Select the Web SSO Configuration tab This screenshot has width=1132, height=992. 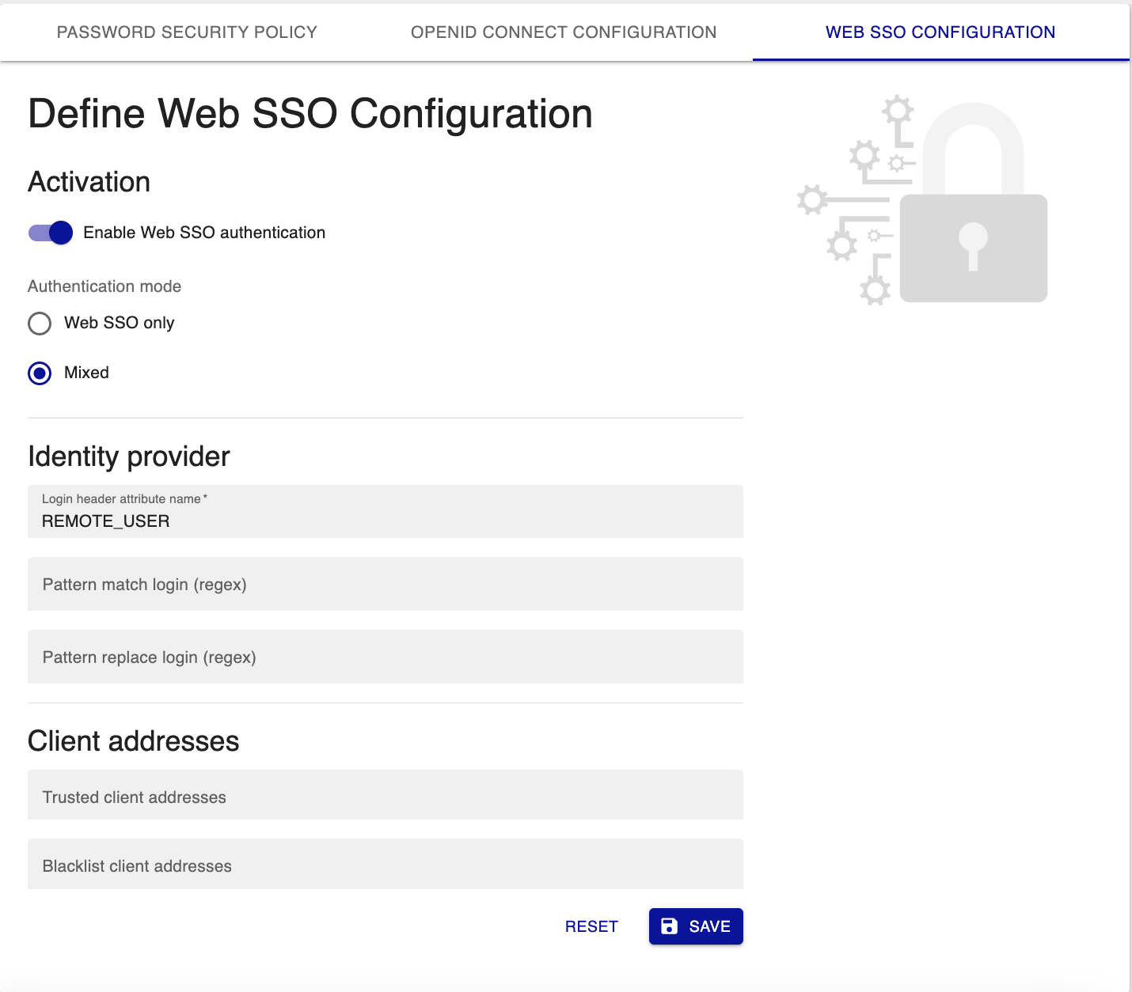[940, 32]
